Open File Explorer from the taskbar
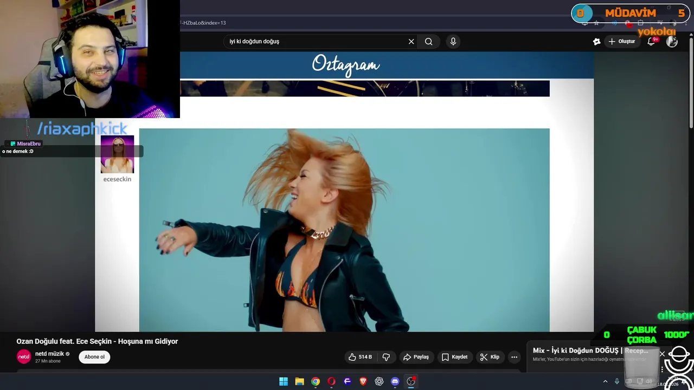Screen dimensions: 694x390 [299, 381]
